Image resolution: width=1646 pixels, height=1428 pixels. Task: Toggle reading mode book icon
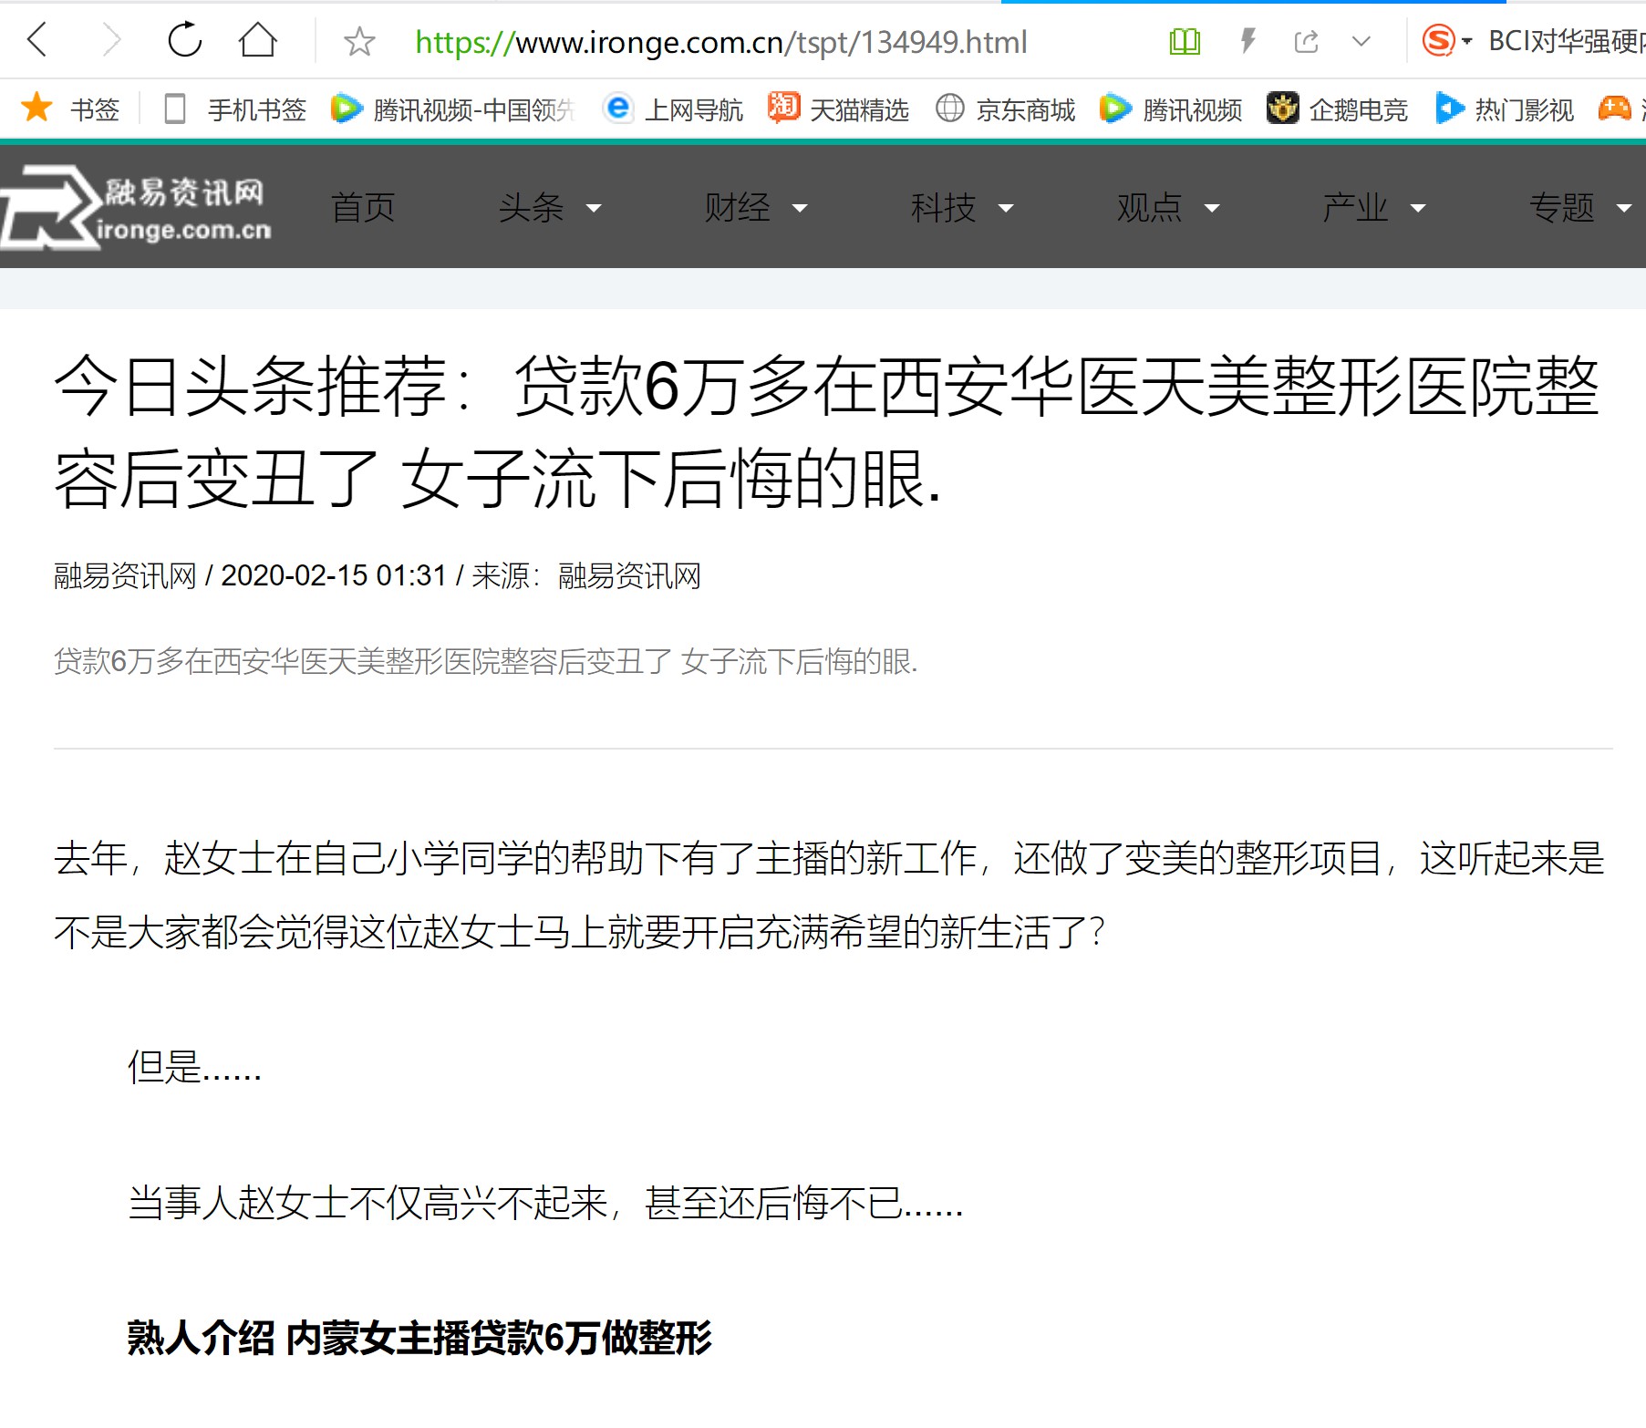[x=1185, y=41]
